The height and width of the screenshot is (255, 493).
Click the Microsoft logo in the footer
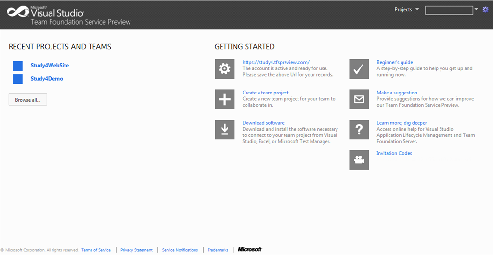pos(250,249)
